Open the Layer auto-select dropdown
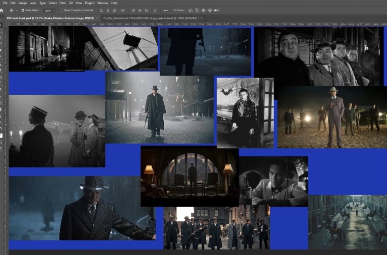Image resolution: width=387 pixels, height=255 pixels. coord(49,10)
